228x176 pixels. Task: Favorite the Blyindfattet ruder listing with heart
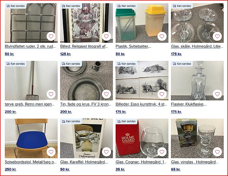click(x=51, y=36)
